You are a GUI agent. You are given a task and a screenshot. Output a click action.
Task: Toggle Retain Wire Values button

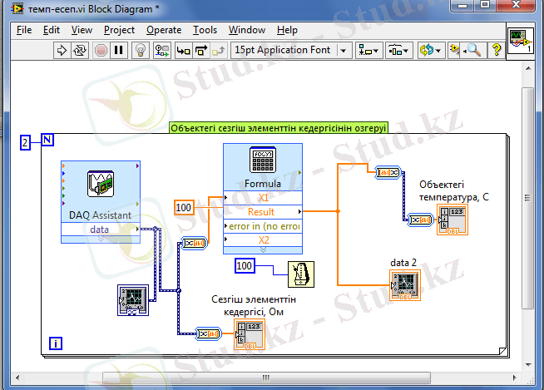coord(162,50)
